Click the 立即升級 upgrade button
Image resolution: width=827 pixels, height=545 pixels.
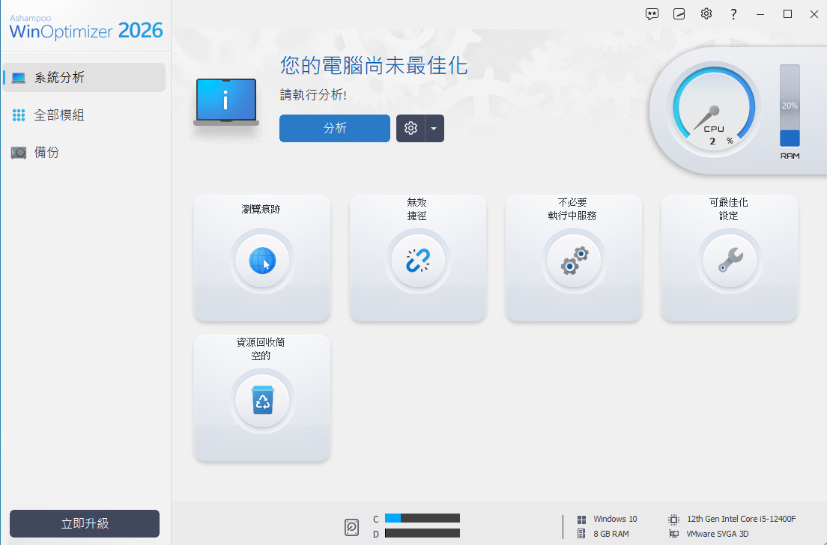tap(85, 523)
